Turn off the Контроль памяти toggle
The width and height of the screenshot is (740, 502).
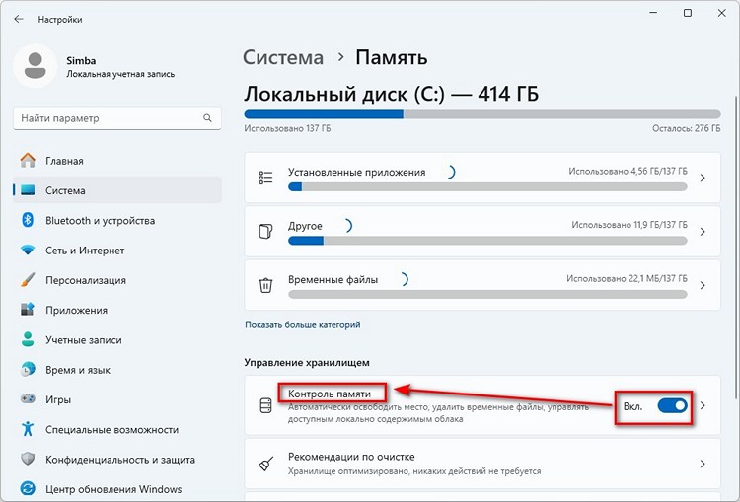[x=673, y=405]
